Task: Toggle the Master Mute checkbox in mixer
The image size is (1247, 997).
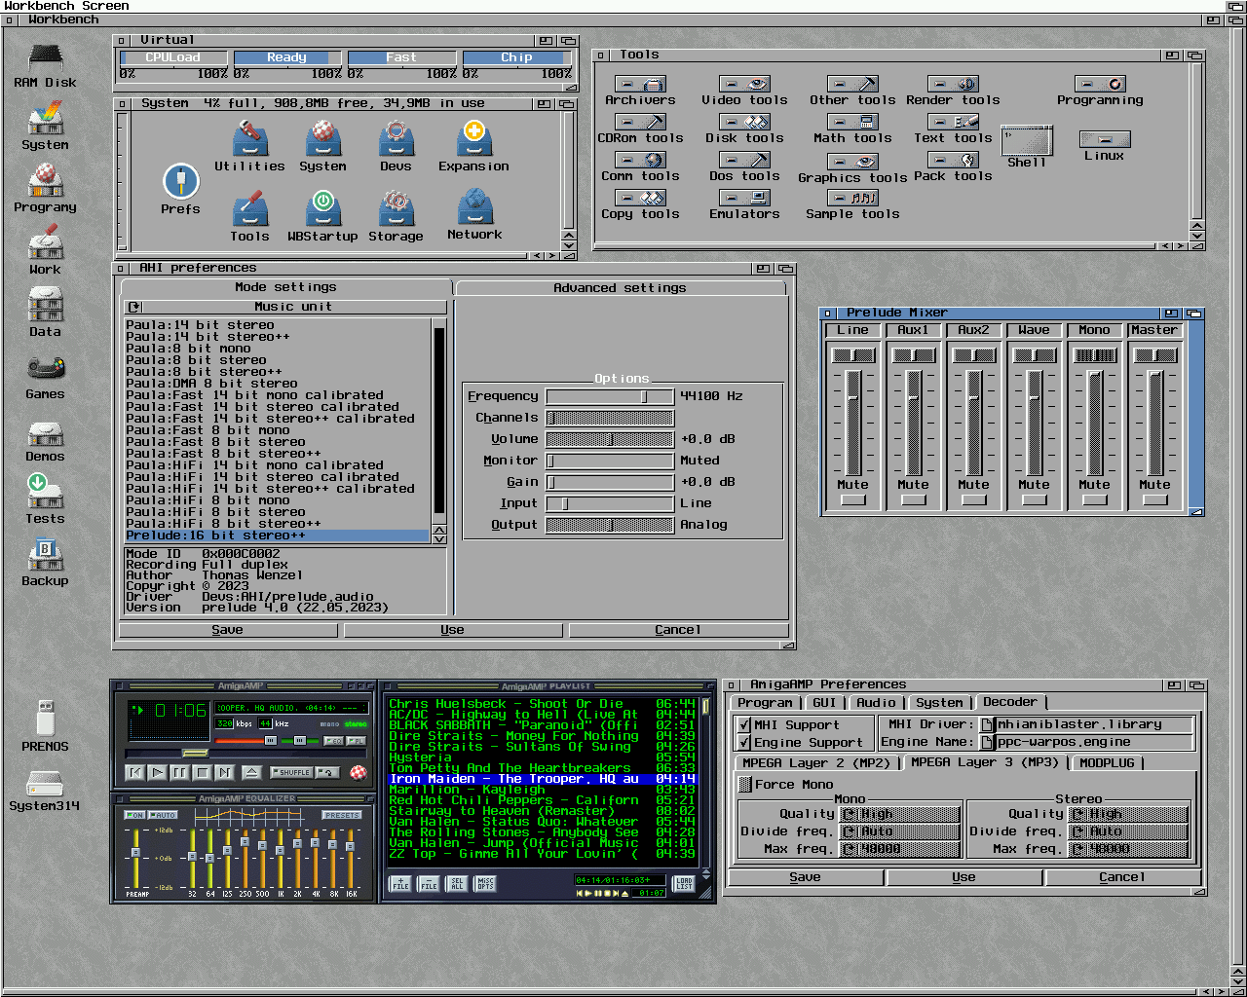Action: pos(1154,500)
